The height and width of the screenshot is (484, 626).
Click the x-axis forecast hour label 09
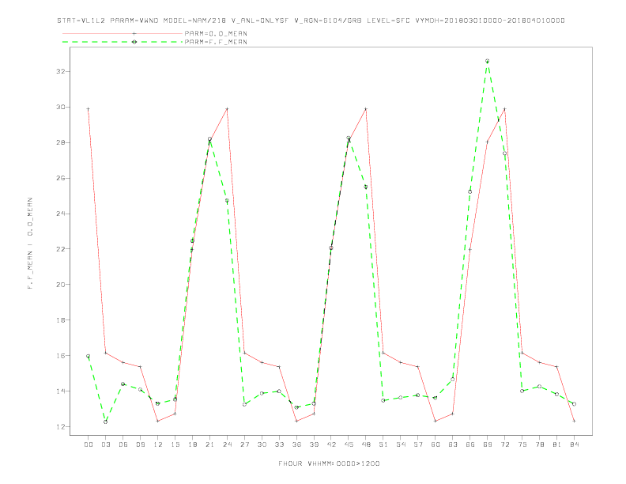click(140, 444)
